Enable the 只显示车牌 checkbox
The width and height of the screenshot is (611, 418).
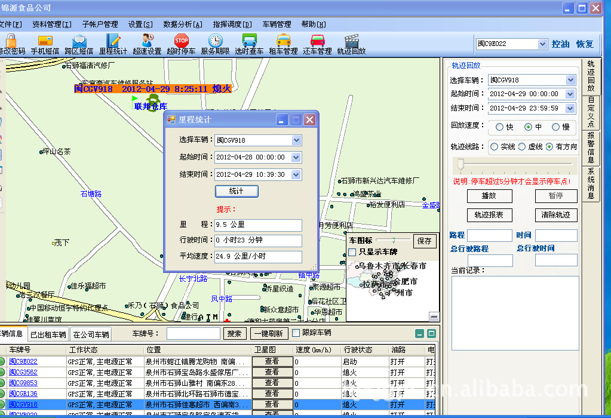point(352,252)
